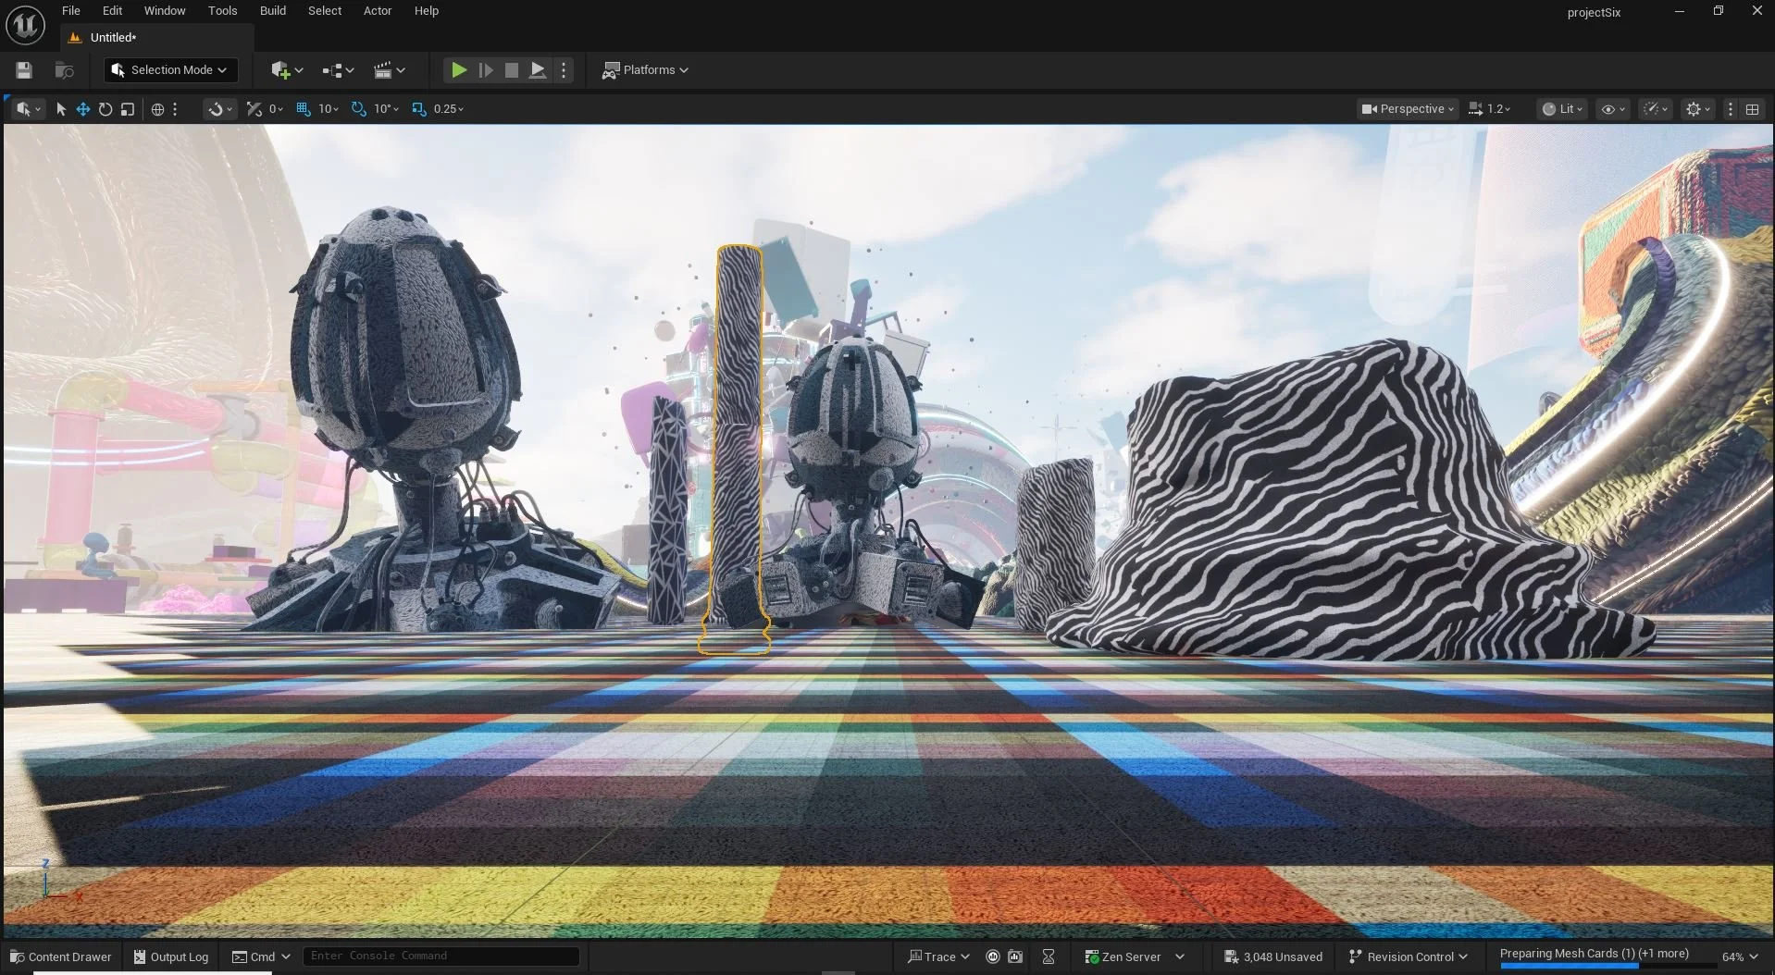
Task: Expand the 64% task progress dropdown
Action: (1740, 956)
